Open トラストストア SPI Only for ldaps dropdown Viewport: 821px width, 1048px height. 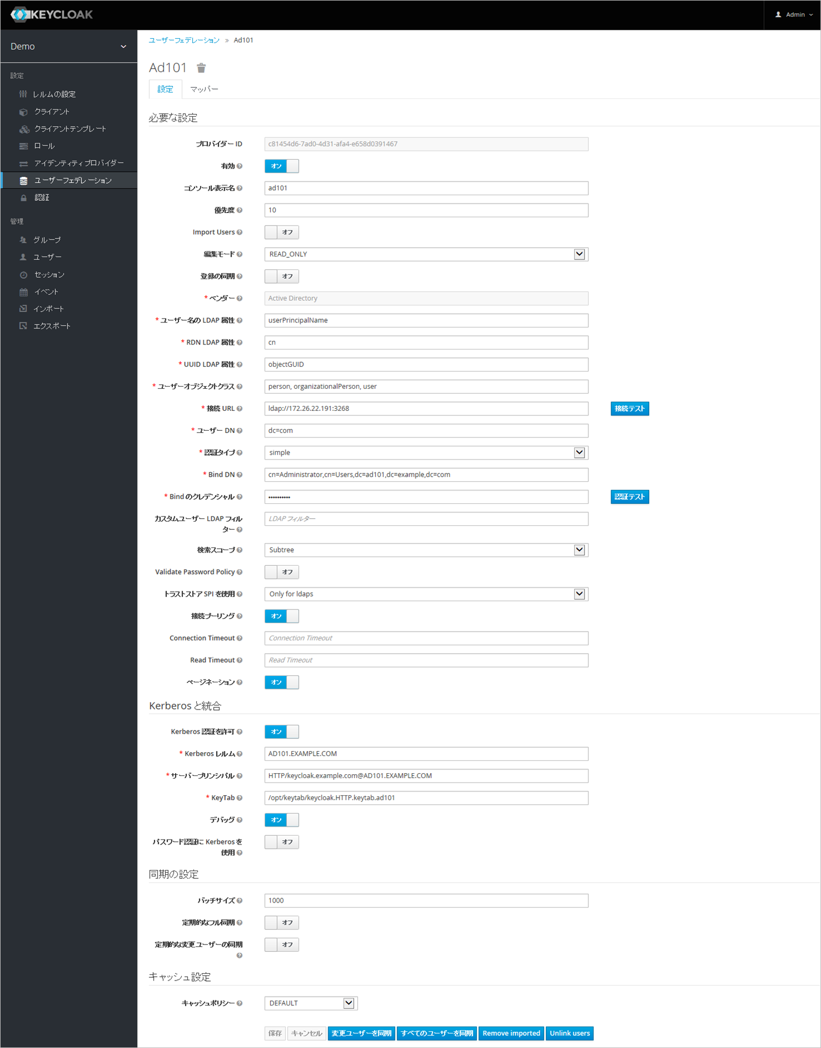(426, 594)
